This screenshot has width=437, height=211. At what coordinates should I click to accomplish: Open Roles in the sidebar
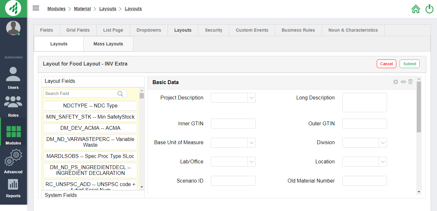tap(13, 106)
